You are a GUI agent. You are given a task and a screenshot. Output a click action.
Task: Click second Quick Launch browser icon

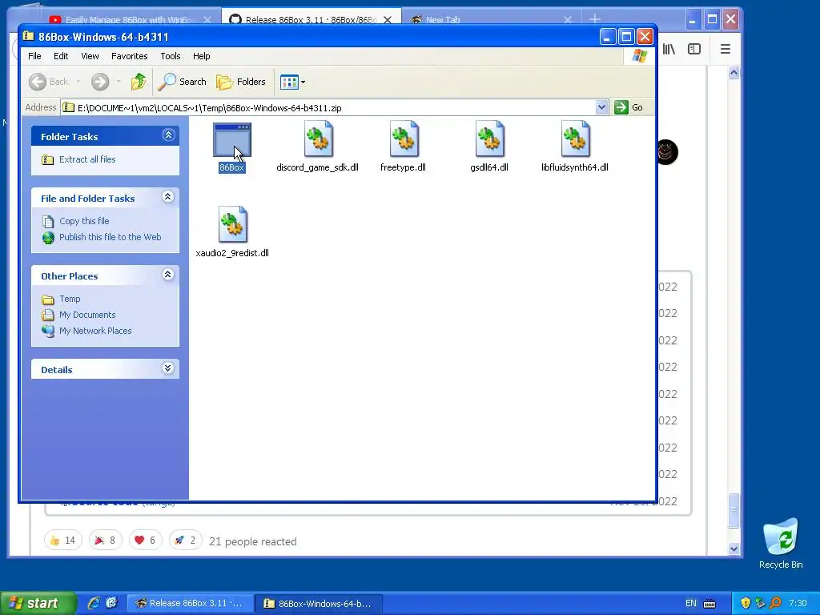click(x=111, y=603)
